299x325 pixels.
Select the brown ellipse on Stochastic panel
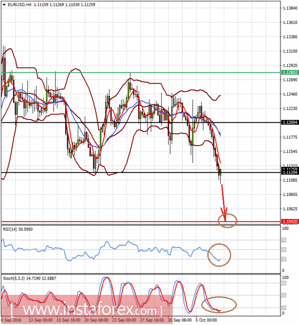[219, 305]
